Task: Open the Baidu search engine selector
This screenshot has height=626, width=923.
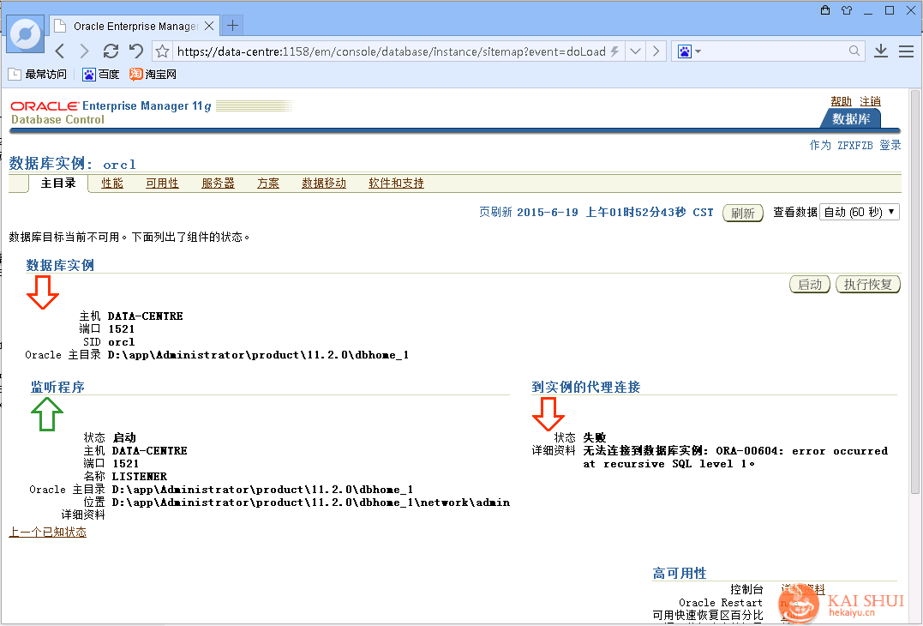Action: tap(688, 51)
